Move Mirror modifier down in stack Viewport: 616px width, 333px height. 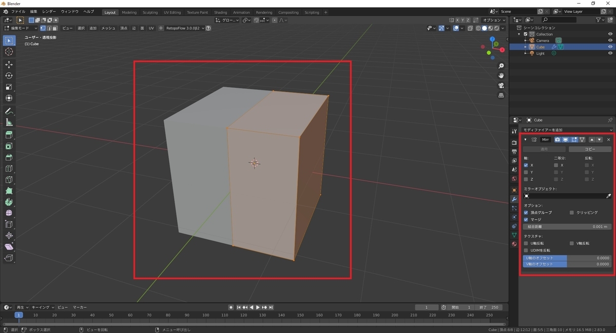(599, 139)
